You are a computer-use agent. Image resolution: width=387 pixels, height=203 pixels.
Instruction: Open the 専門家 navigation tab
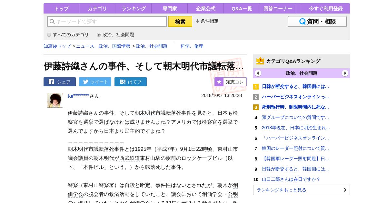[169, 8]
